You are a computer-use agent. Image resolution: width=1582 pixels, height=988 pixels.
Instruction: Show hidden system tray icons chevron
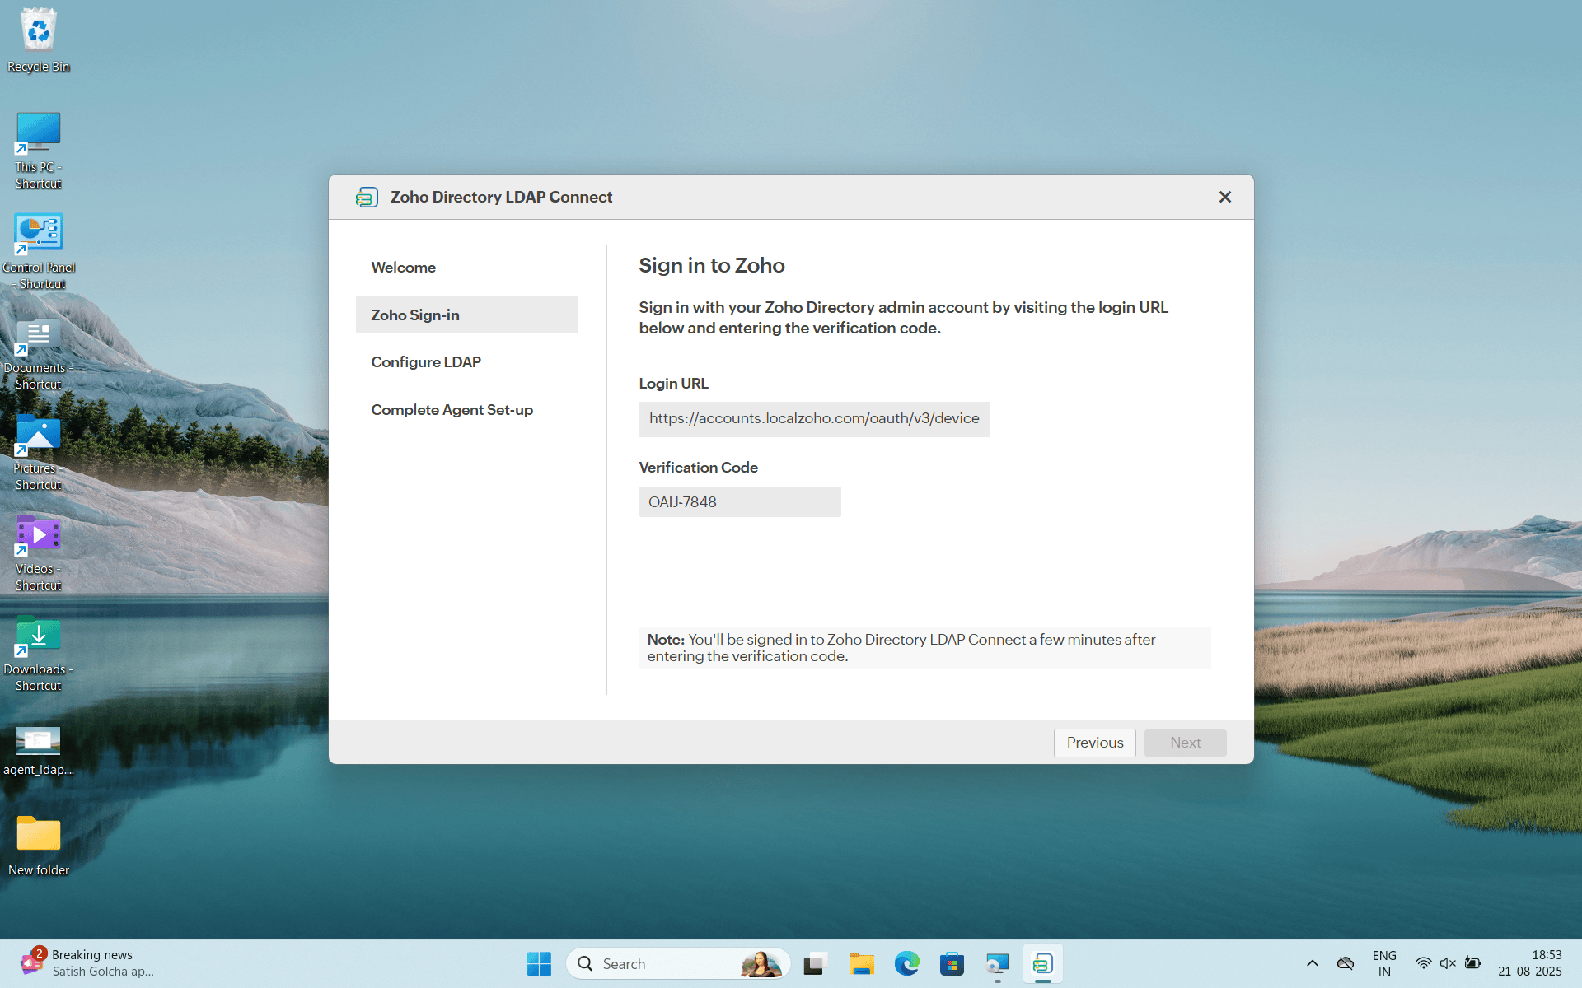pos(1312,963)
